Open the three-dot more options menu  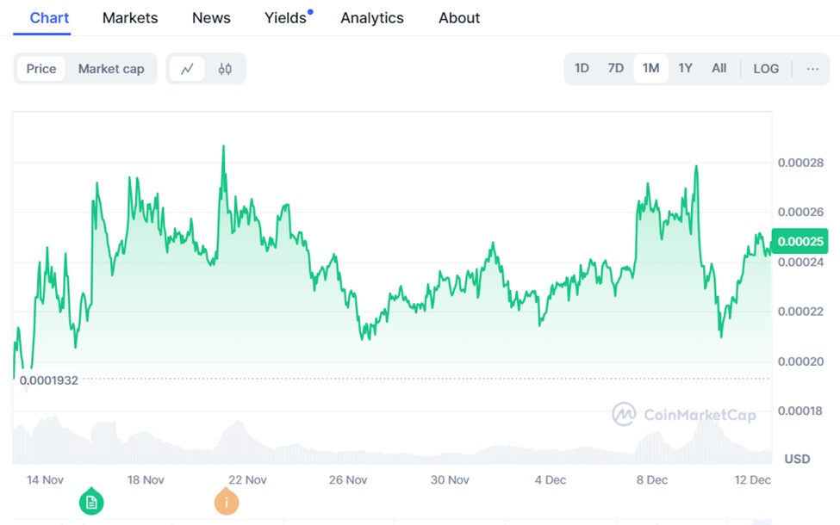point(812,69)
